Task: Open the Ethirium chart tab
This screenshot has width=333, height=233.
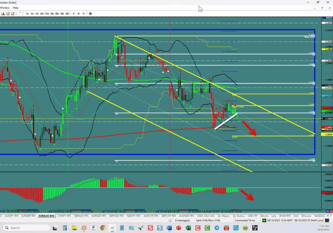Action: click(306, 216)
